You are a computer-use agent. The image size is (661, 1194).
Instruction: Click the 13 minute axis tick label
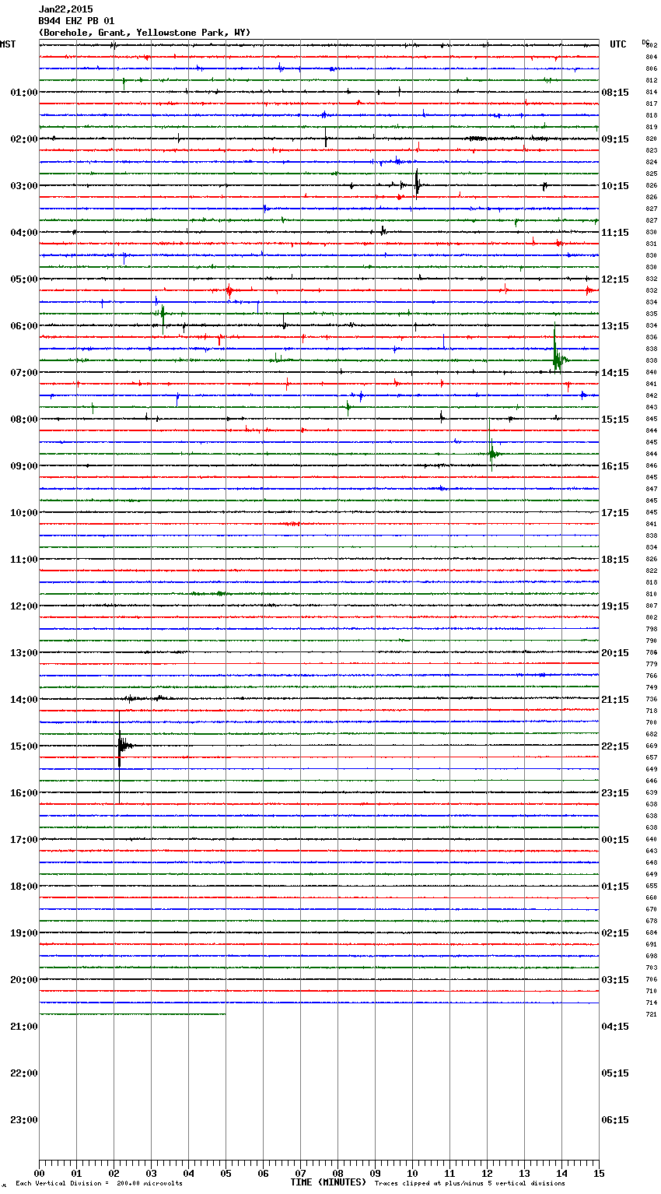tap(524, 1174)
